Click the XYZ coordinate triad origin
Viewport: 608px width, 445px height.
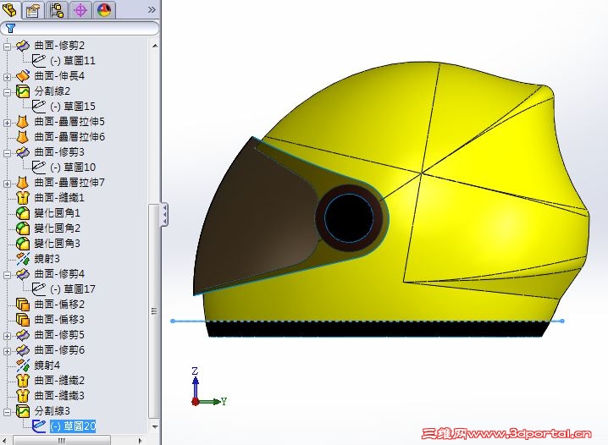(x=196, y=402)
